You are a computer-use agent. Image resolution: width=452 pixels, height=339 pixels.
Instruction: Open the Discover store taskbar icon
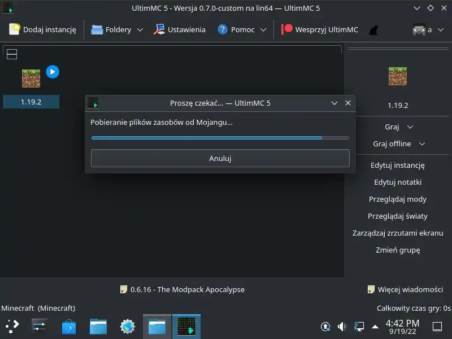tap(69, 327)
